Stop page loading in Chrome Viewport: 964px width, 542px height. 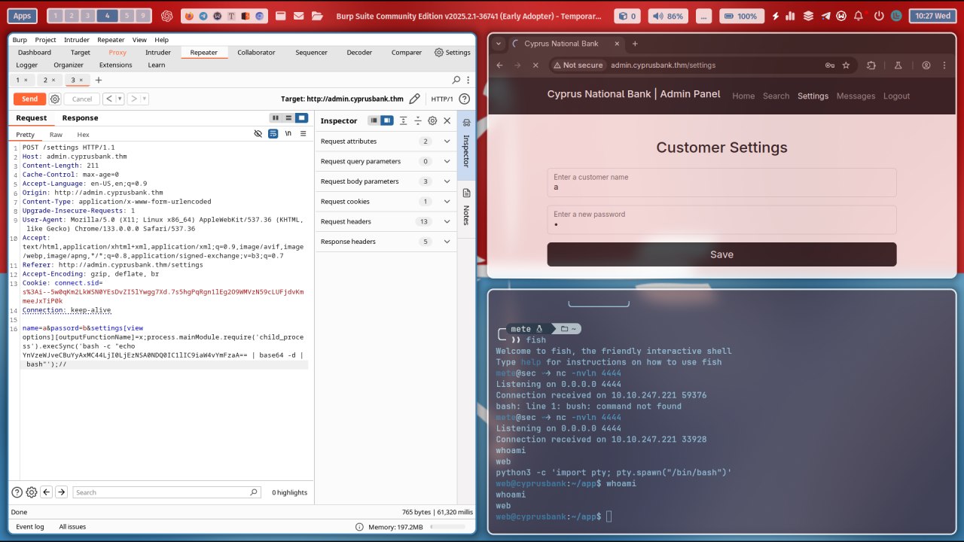[535, 65]
